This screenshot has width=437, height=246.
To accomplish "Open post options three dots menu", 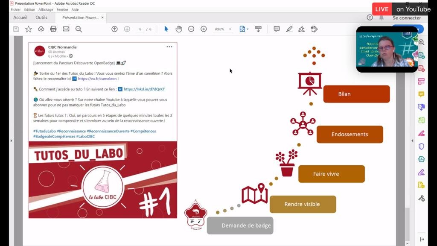I will pyautogui.click(x=169, y=47).
